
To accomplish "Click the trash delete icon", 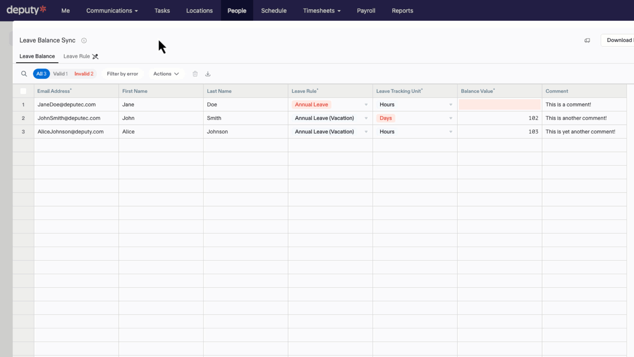I will (x=195, y=74).
